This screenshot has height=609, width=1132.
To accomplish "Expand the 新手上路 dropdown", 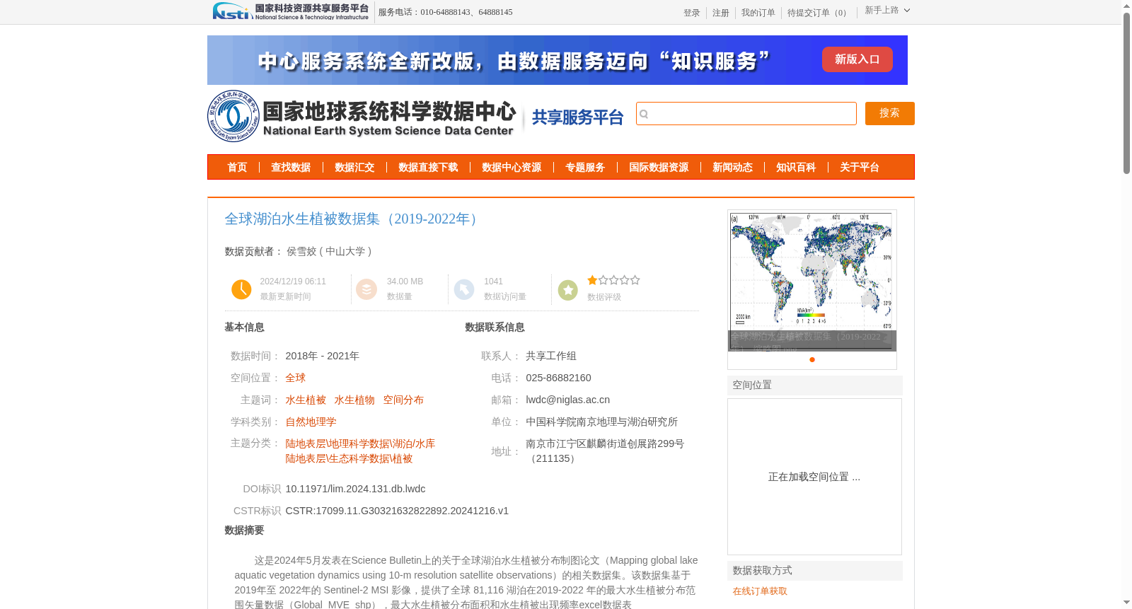I will (x=887, y=11).
